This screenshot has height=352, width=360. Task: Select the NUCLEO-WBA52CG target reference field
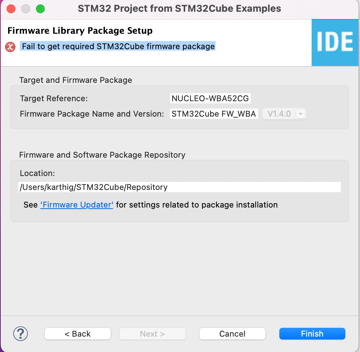click(x=210, y=98)
